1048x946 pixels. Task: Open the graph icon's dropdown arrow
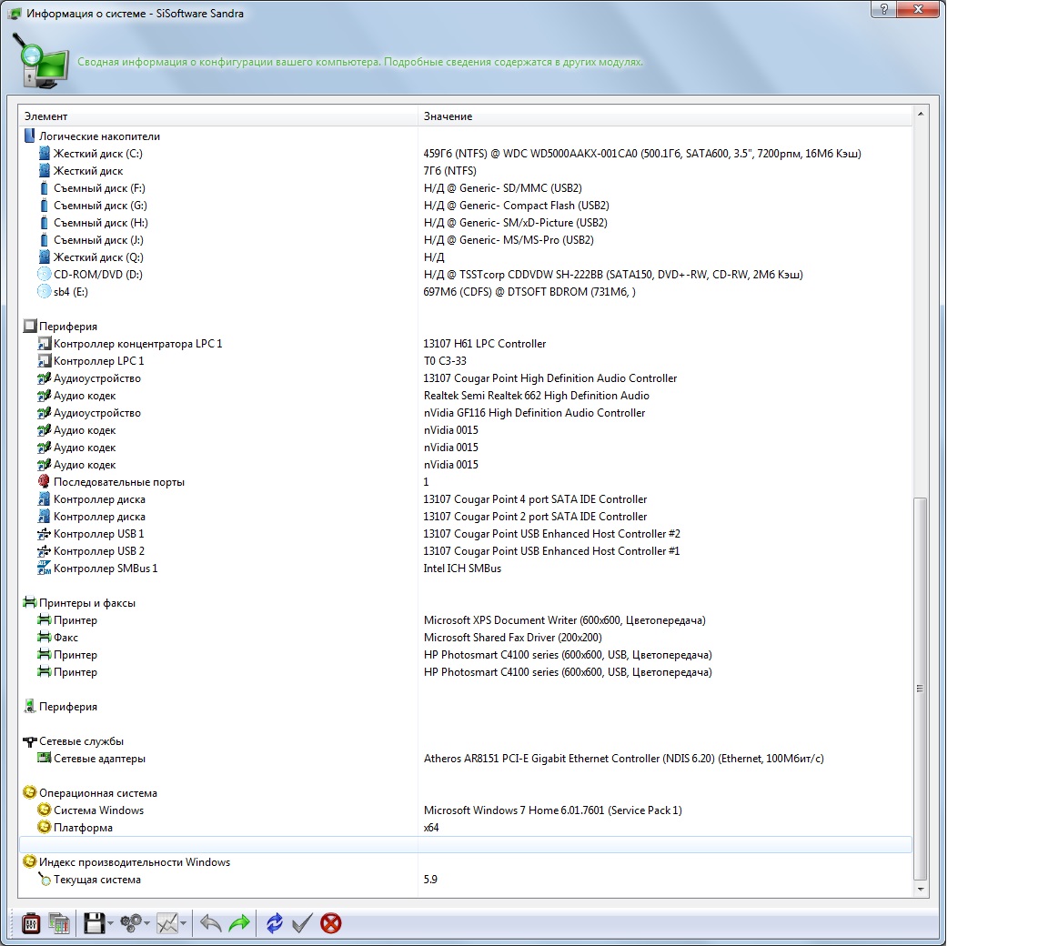tap(183, 924)
